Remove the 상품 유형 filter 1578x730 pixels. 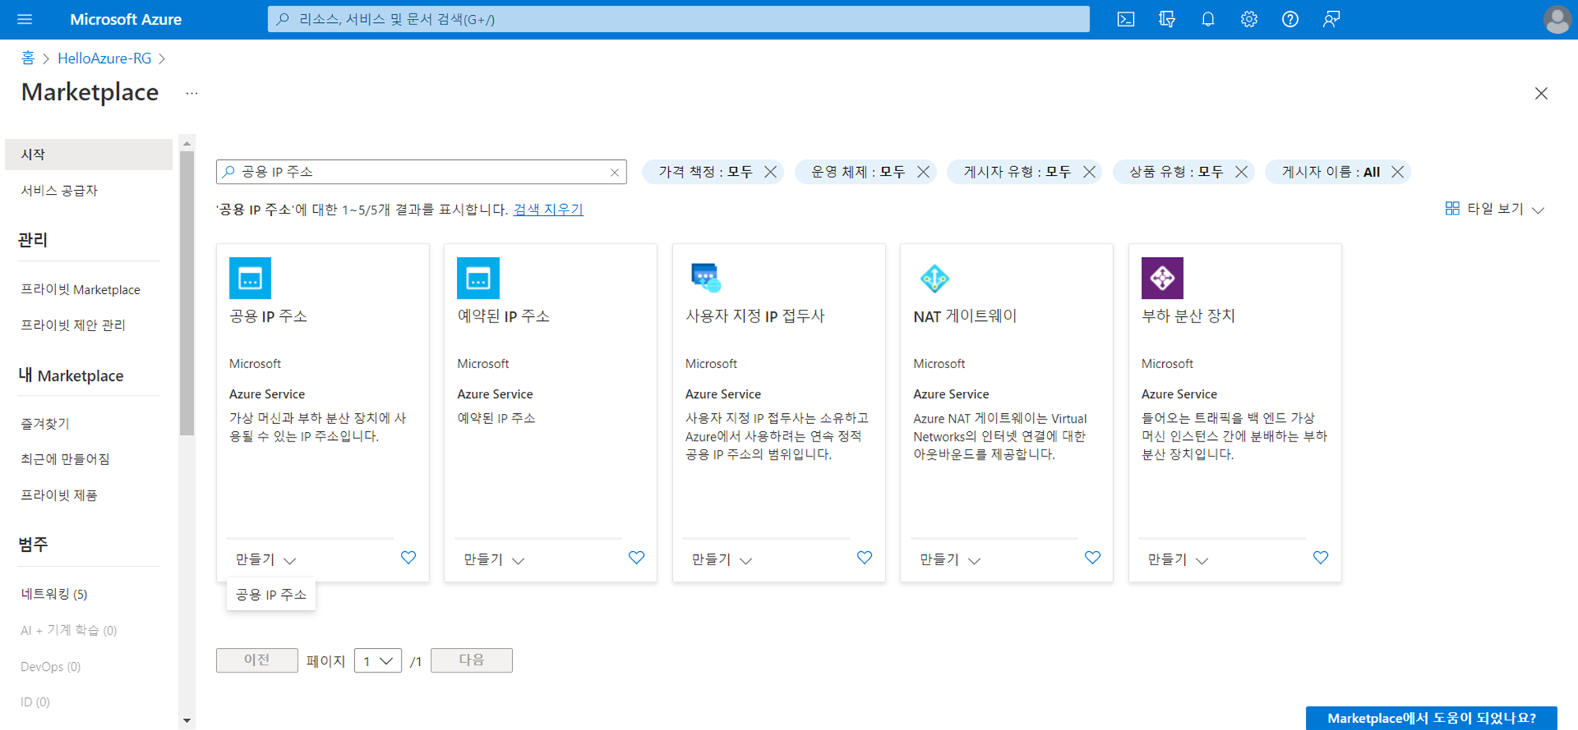[1241, 172]
